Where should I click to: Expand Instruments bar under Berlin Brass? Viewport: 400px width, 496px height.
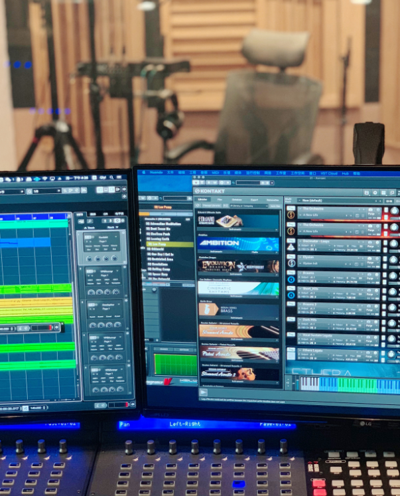click(x=238, y=317)
